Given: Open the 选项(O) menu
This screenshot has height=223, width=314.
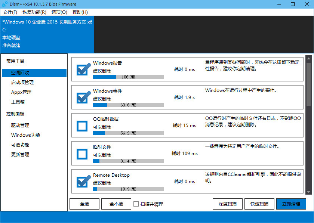Looking at the screenshot, I should (x=59, y=12).
